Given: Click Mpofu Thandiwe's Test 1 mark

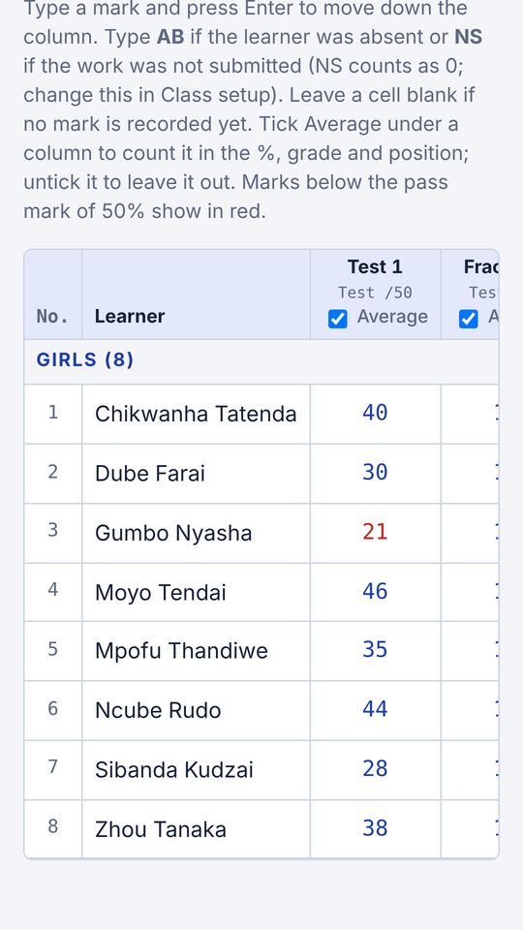Looking at the screenshot, I should (x=376, y=651).
